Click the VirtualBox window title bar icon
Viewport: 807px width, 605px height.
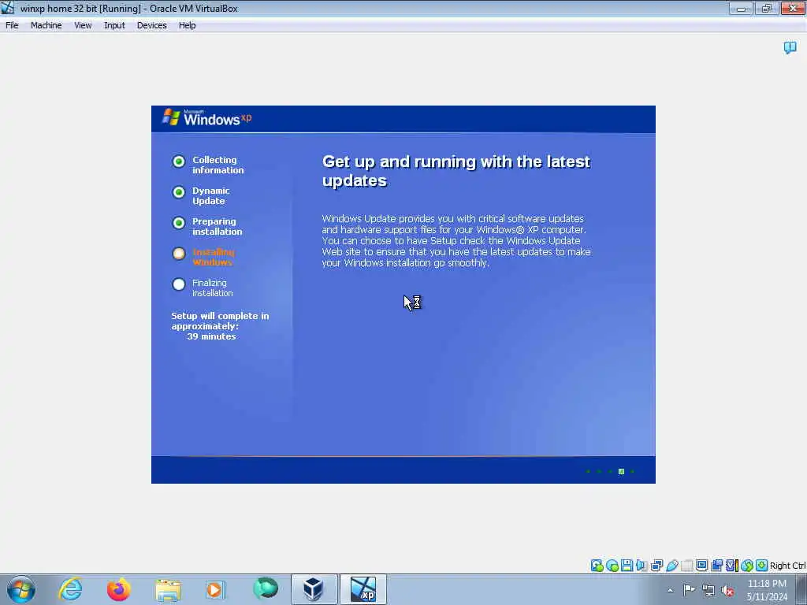pos(8,8)
